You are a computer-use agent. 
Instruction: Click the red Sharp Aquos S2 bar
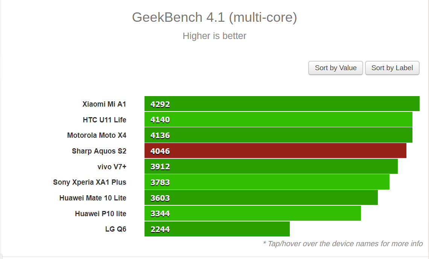[x=275, y=151]
